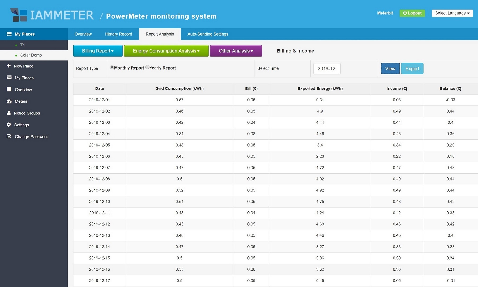Viewport: 478px width, 287px height.
Task: Open the Select Language dropdown
Action: (x=452, y=13)
